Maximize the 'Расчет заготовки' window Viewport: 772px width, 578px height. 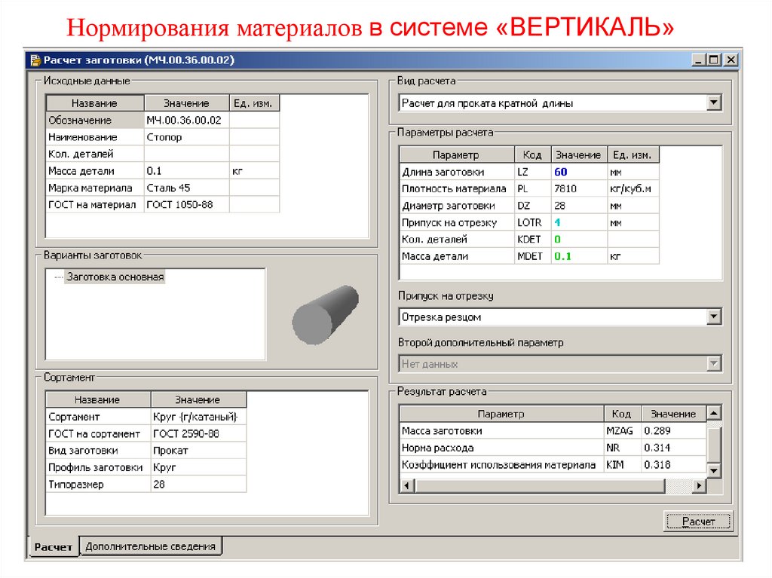713,60
